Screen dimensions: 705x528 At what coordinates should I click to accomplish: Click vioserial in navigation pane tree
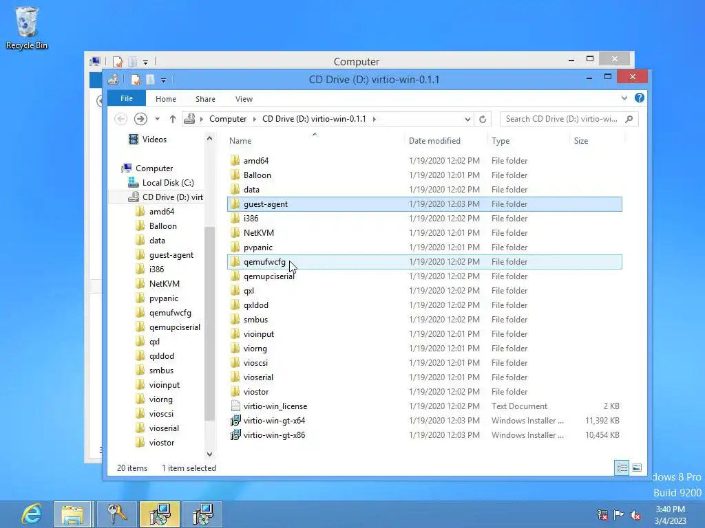(164, 428)
